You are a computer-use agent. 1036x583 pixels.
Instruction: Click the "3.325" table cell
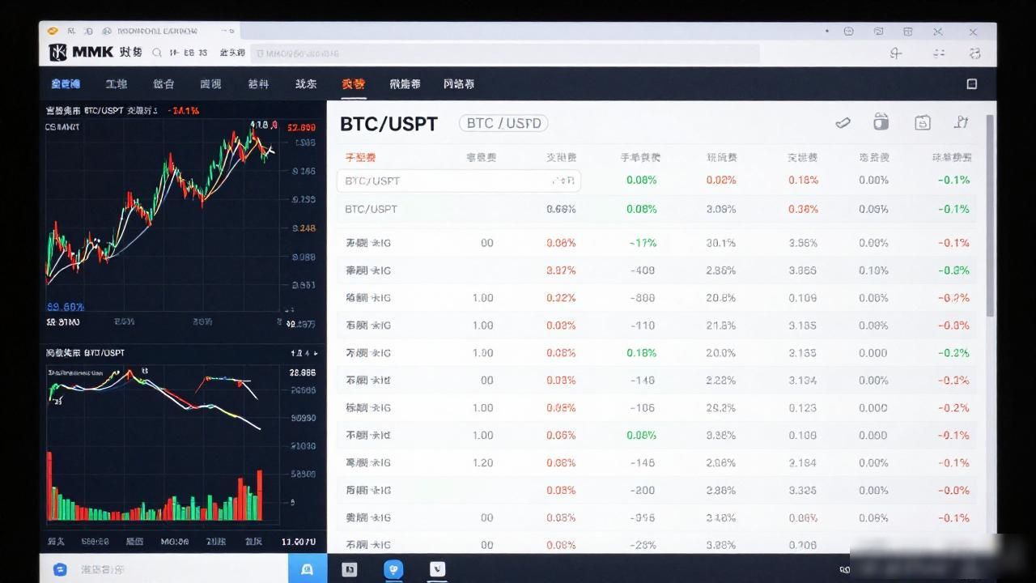coord(802,491)
